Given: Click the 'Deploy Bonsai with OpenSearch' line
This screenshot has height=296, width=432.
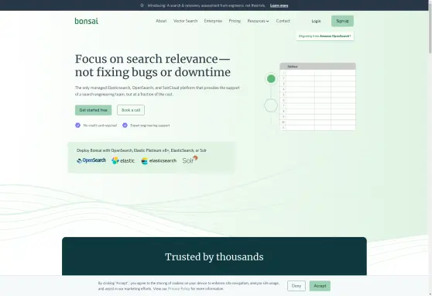Looking at the screenshot, I should [x=142, y=150].
